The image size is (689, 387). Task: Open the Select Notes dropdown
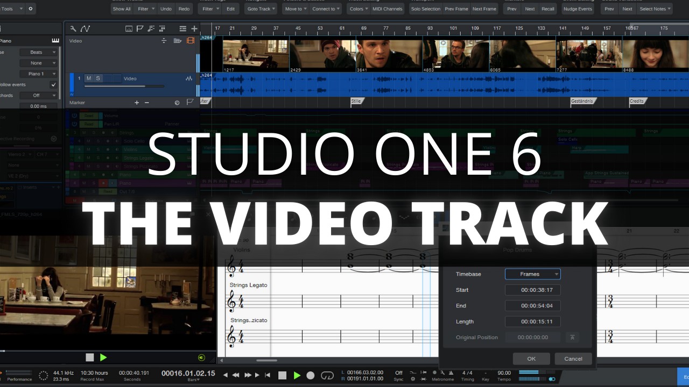[655, 9]
